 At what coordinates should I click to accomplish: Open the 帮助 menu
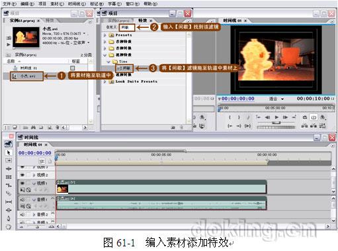click(x=150, y=4)
